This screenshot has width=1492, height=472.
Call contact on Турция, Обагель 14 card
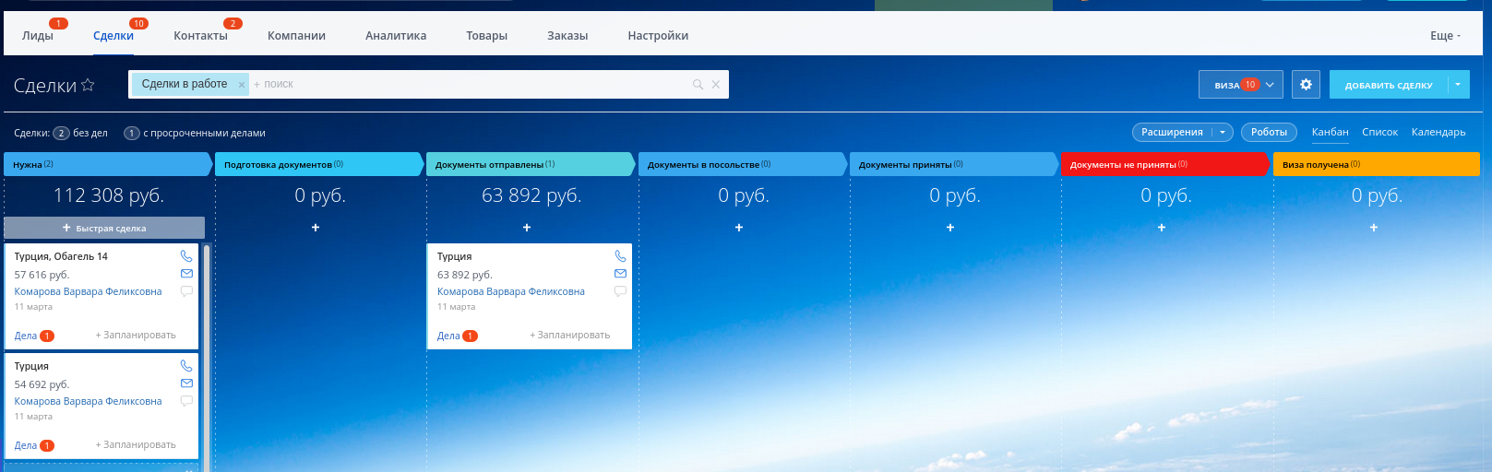(x=186, y=256)
